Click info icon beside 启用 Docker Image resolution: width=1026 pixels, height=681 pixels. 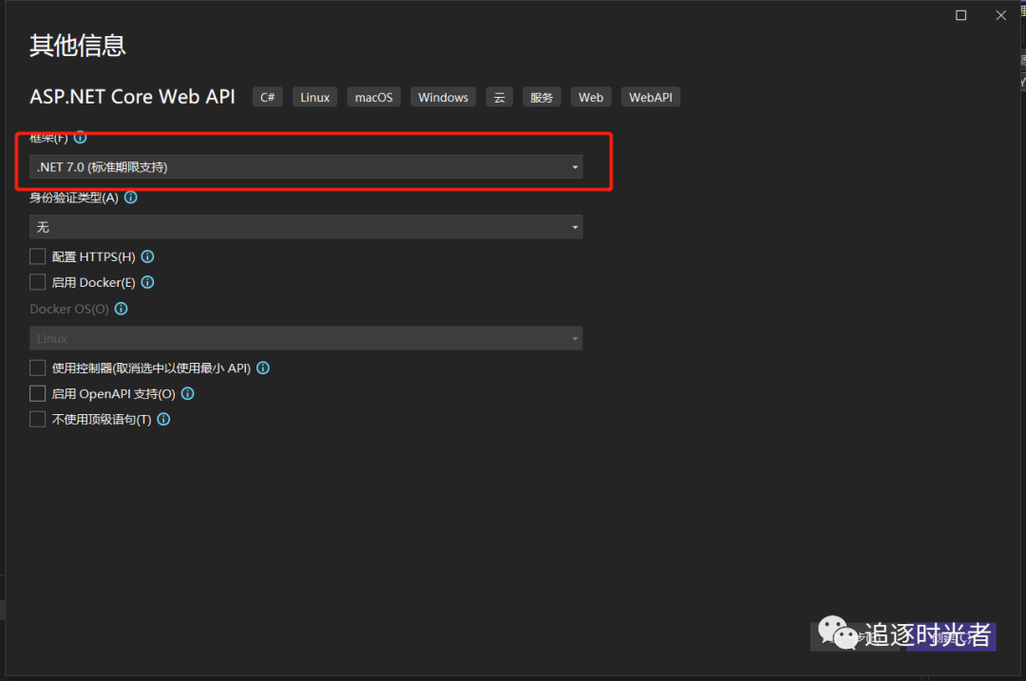coord(148,282)
